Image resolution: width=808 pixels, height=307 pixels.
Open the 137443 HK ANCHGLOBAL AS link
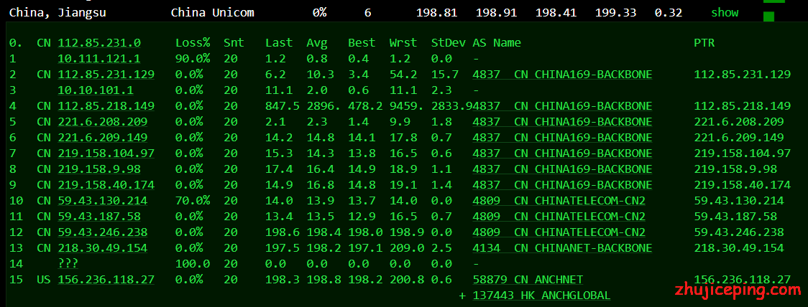point(541,296)
